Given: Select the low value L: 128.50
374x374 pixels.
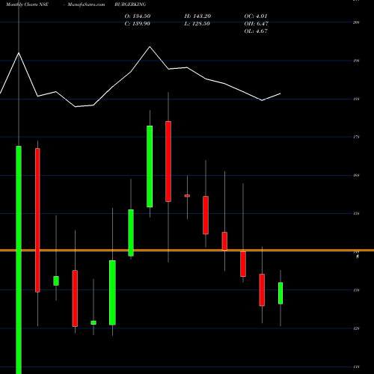Looking at the screenshot, I should (197, 24).
